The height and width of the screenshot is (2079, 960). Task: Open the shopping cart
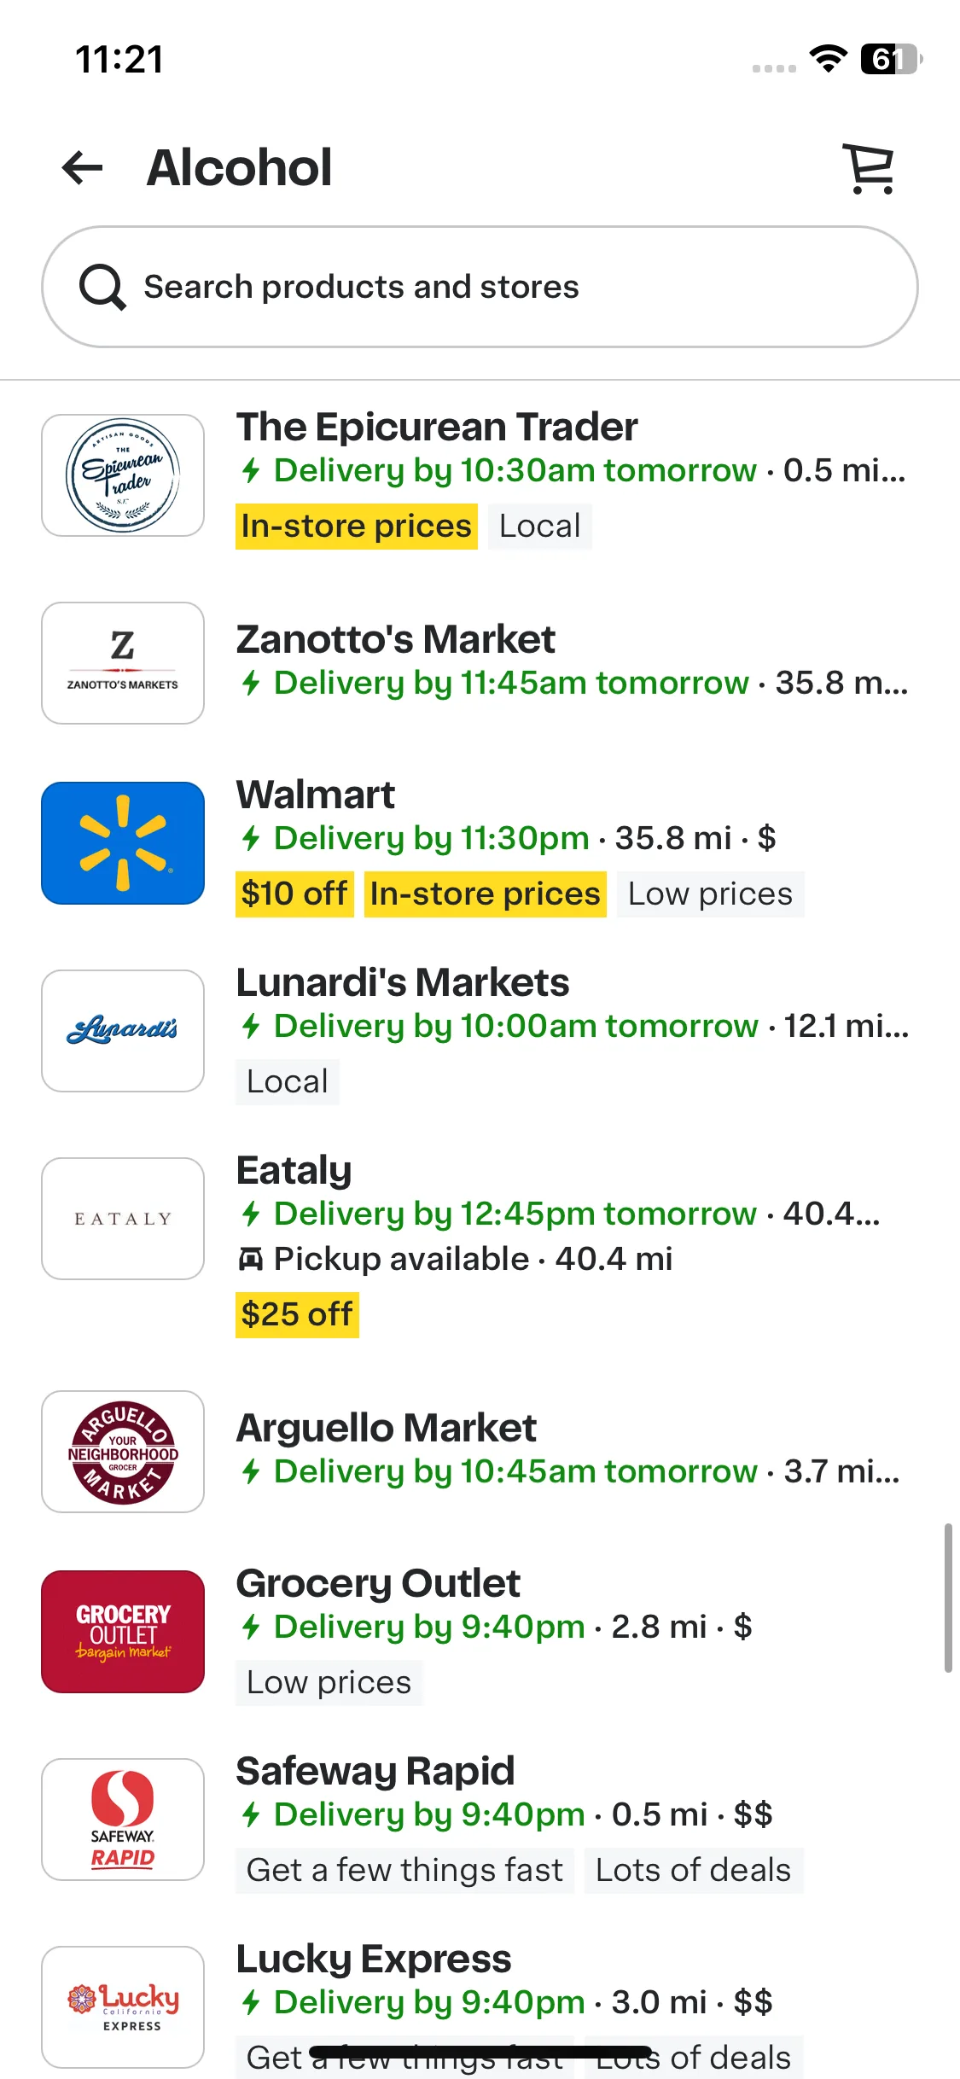[870, 168]
